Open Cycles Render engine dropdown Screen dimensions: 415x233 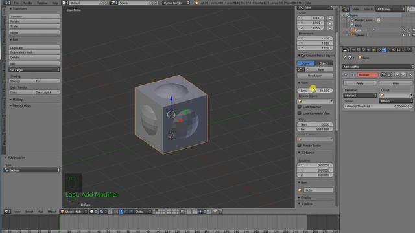pyautogui.click(x=176, y=3)
